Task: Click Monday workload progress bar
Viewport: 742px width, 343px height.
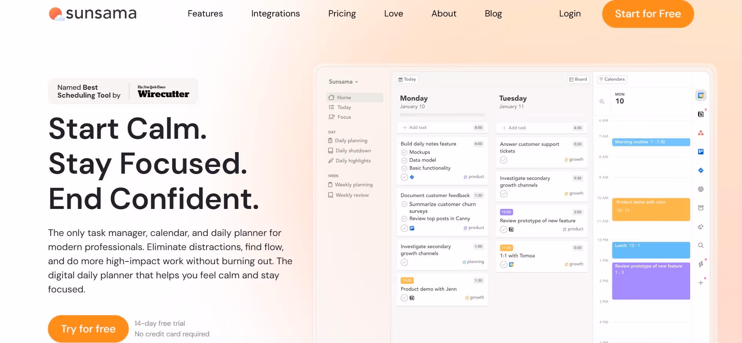Action: click(x=442, y=115)
